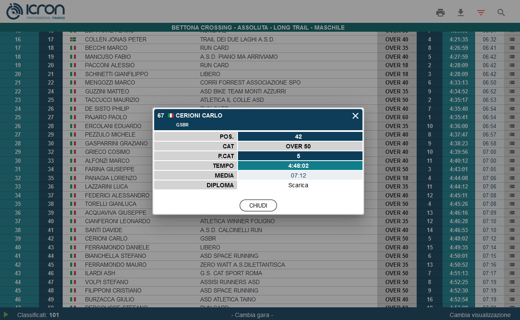Select the Volpi Stefano row
The height and width of the screenshot is (320, 520).
coord(107,282)
